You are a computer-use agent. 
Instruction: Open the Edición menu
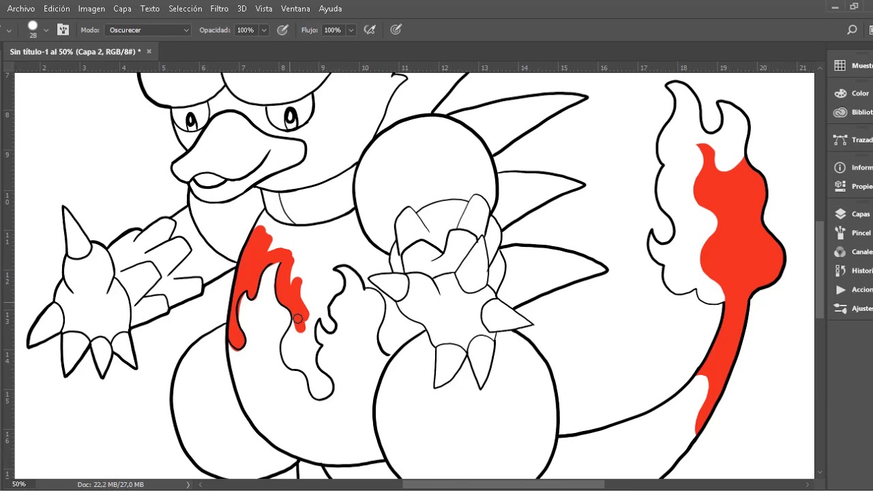pos(57,9)
